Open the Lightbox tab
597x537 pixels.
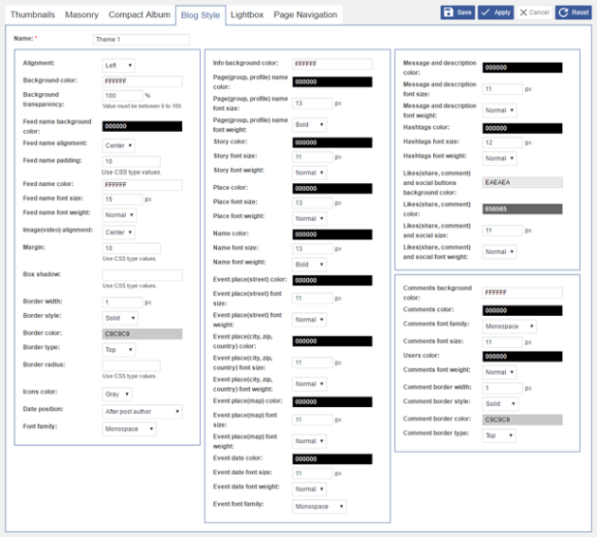tap(246, 15)
